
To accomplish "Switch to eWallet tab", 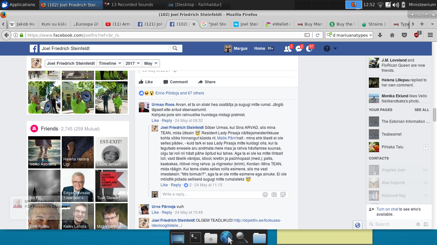I will coord(278,24).
